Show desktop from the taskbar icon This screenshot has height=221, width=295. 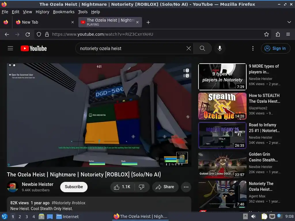coord(50,216)
